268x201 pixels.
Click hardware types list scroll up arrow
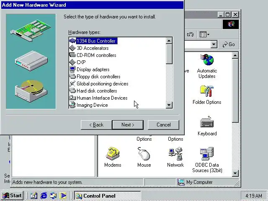point(169,41)
